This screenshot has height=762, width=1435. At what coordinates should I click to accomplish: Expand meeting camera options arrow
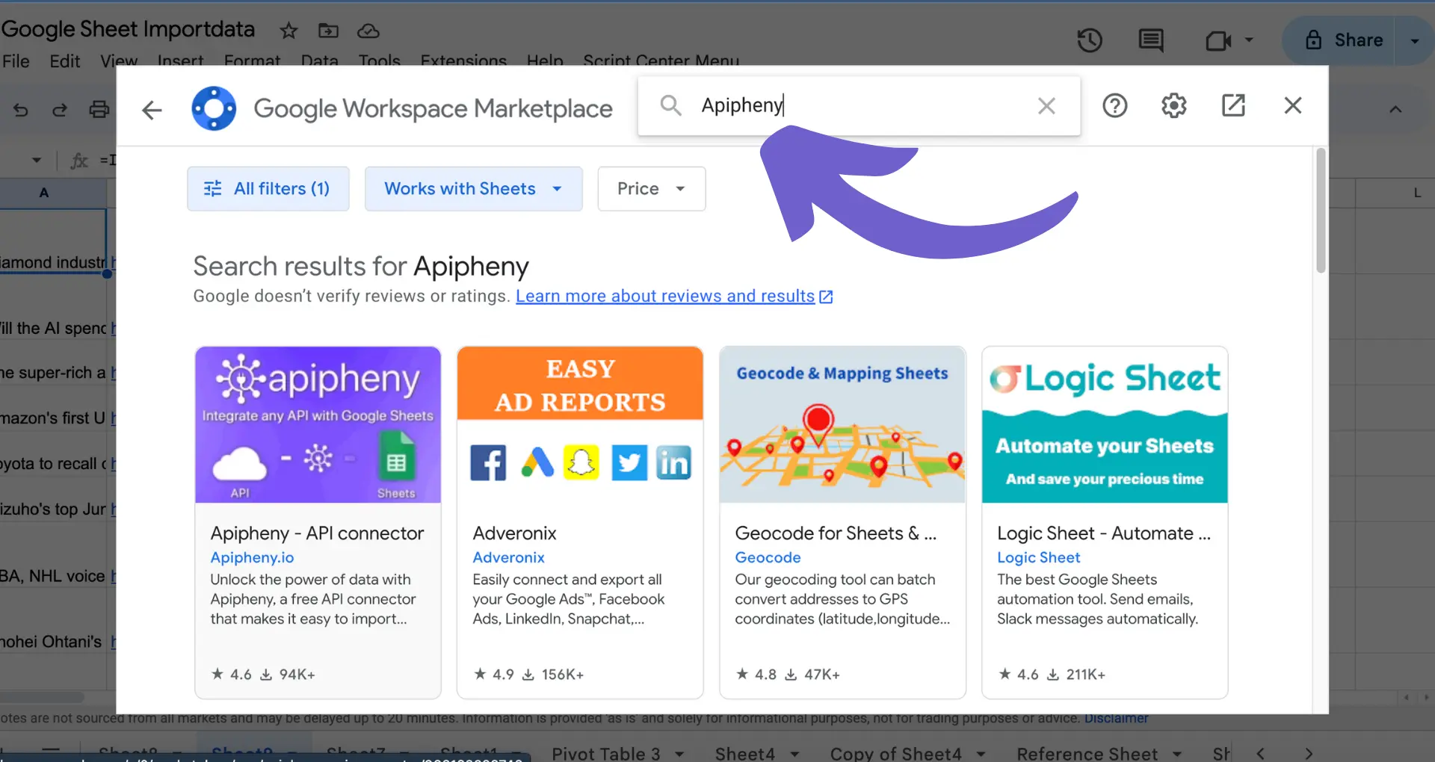click(x=1249, y=40)
